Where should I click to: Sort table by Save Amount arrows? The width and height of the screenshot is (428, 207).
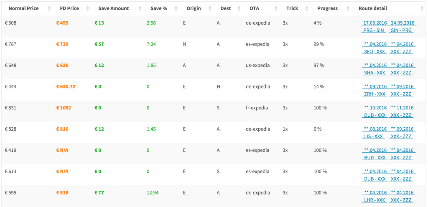[140, 9]
